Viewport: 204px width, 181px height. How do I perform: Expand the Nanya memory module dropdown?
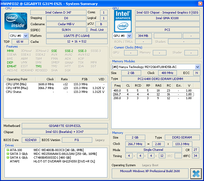[x=197, y=67]
